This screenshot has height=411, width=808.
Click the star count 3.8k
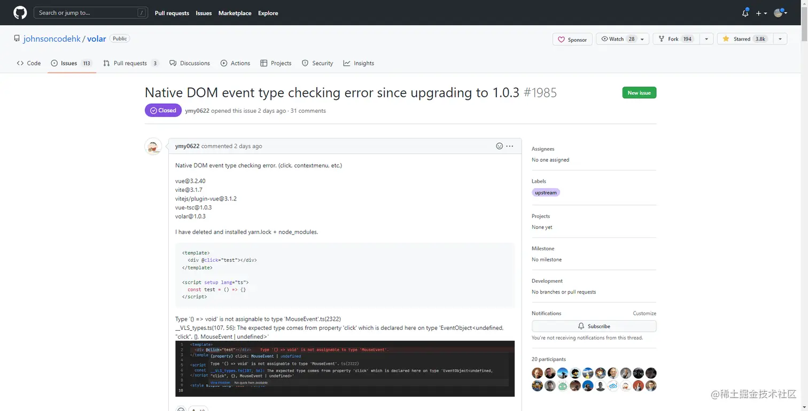pos(760,39)
